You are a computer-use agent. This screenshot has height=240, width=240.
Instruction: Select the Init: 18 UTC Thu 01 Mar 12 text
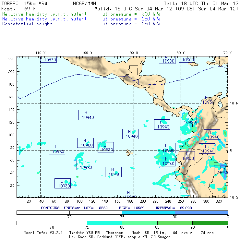click(201, 4)
